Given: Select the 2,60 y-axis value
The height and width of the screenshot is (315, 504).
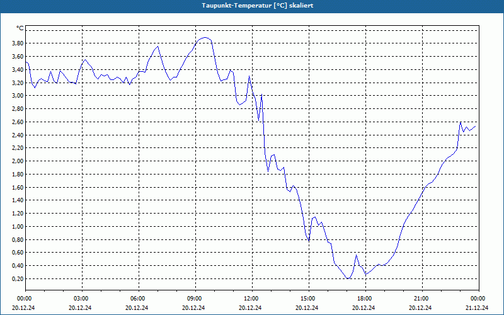Looking at the screenshot, I should coord(18,122).
